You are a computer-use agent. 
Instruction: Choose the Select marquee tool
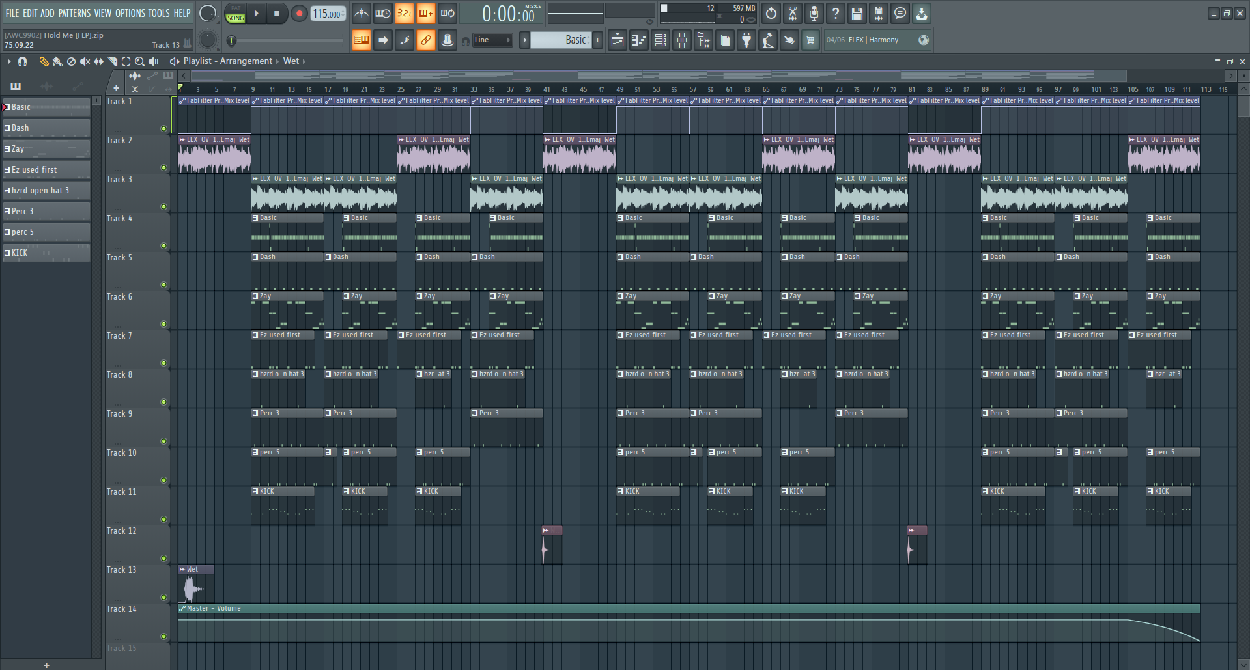point(126,61)
